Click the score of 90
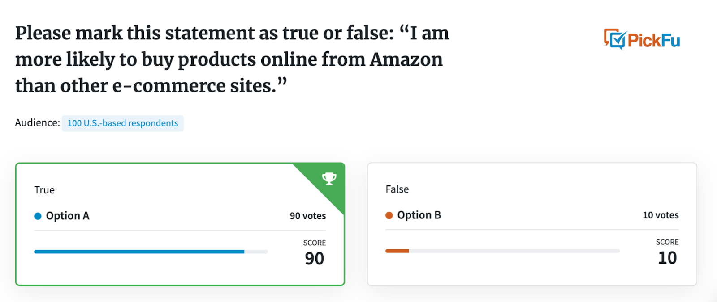The width and height of the screenshot is (717, 302). [x=315, y=259]
